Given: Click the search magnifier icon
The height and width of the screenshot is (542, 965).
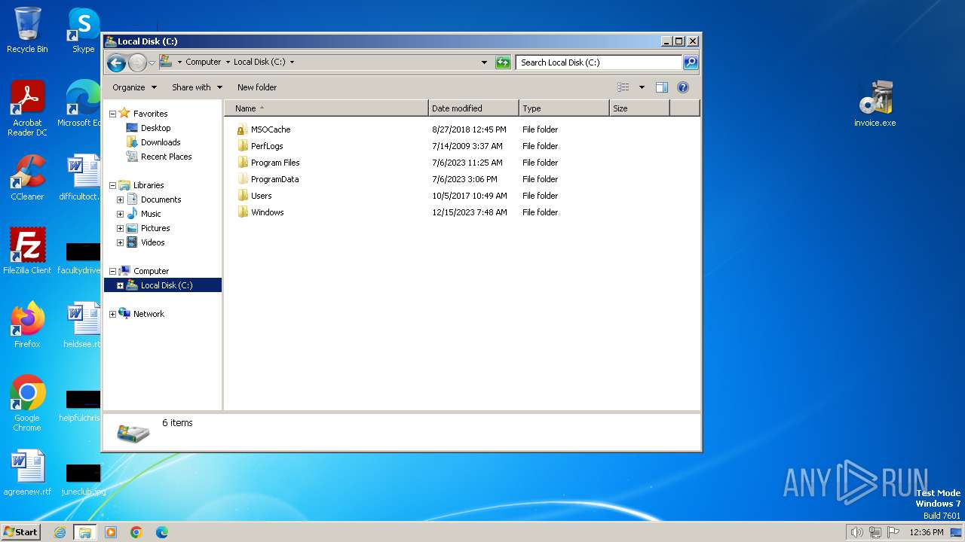Looking at the screenshot, I should pyautogui.click(x=690, y=62).
